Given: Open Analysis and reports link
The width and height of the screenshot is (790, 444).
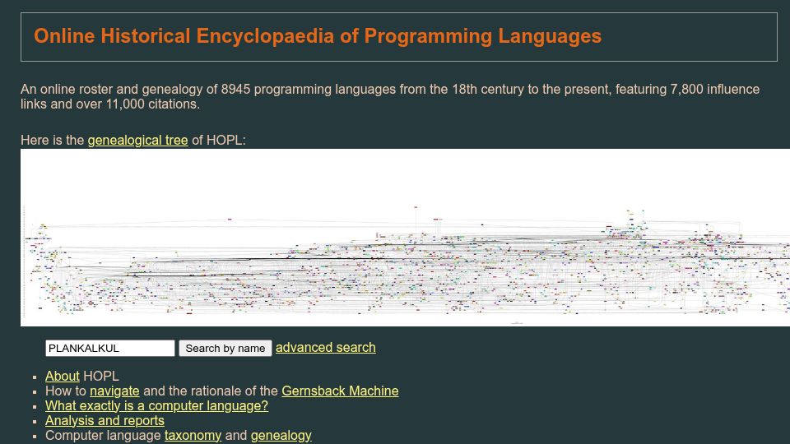Looking at the screenshot, I should pos(105,420).
